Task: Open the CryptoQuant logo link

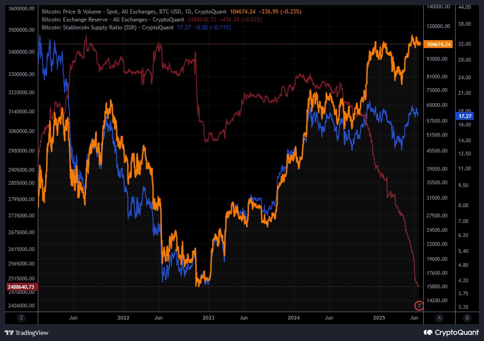Action: pos(451,332)
